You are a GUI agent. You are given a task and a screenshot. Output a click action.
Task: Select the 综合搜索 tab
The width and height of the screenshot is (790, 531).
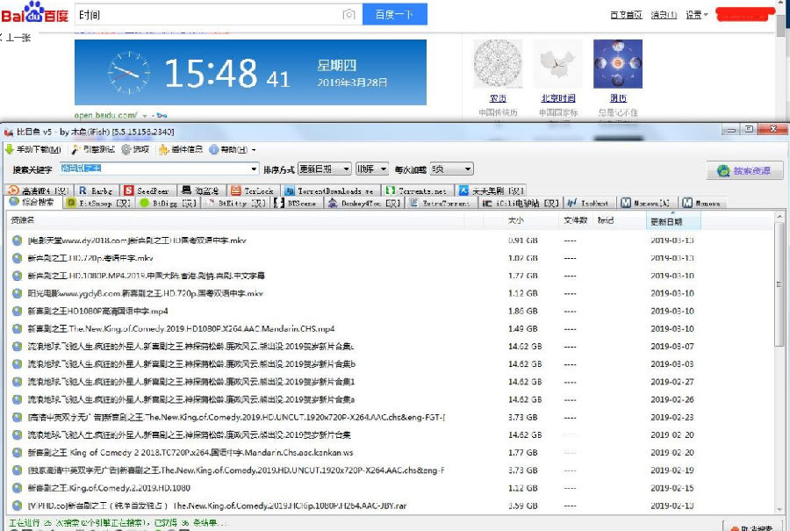pyautogui.click(x=32, y=203)
